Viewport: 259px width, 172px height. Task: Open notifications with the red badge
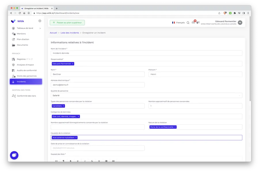point(194,22)
